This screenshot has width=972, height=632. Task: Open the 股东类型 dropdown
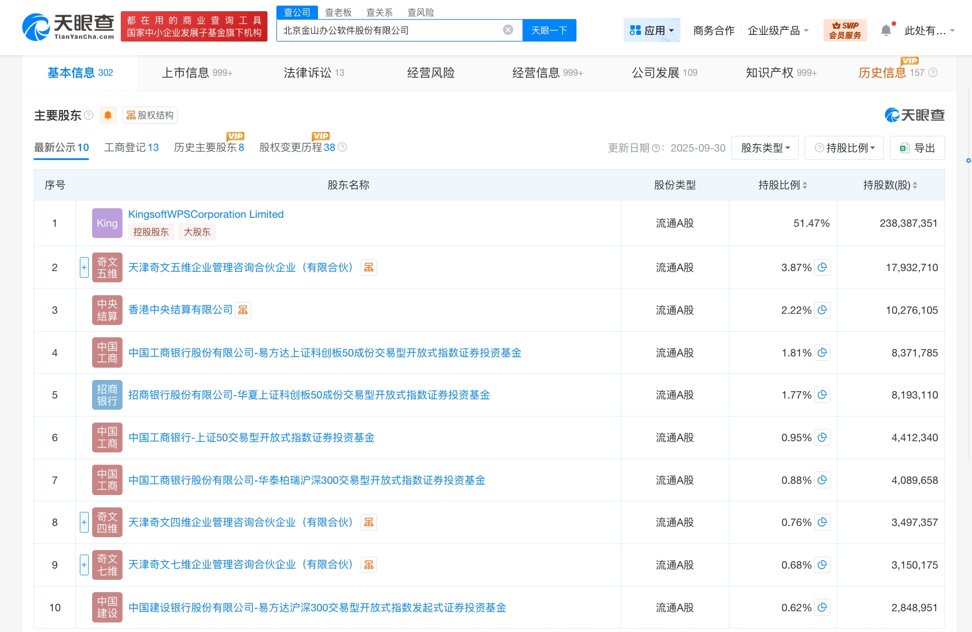[x=765, y=148]
